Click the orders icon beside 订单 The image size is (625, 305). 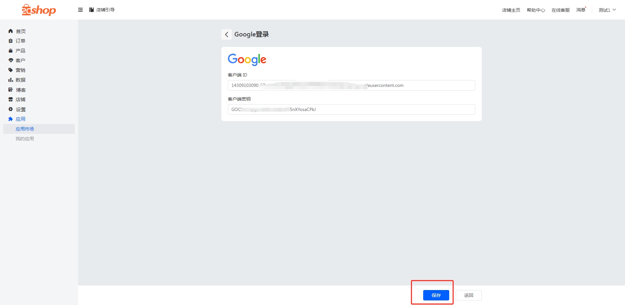10,41
